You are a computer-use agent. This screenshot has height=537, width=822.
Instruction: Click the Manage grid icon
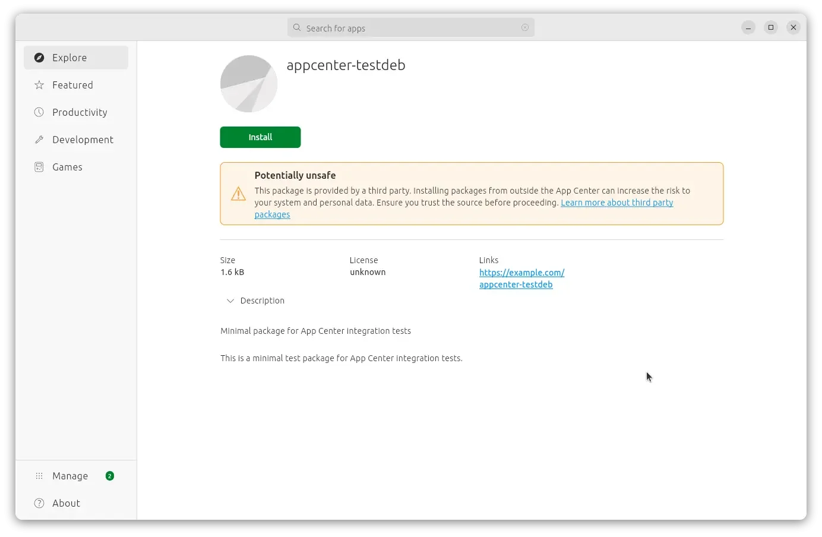click(x=39, y=476)
